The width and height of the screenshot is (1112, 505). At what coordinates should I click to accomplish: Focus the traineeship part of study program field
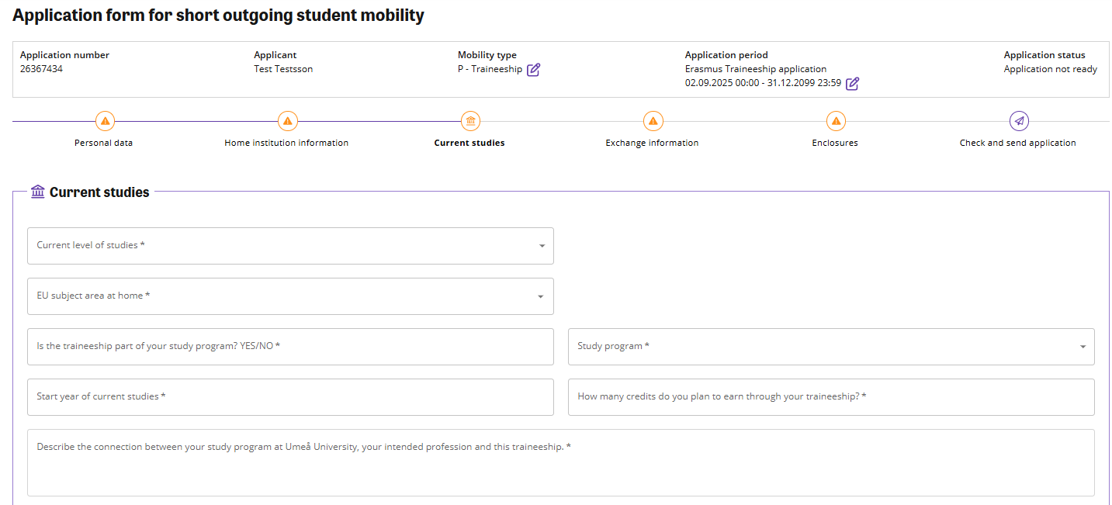point(290,347)
